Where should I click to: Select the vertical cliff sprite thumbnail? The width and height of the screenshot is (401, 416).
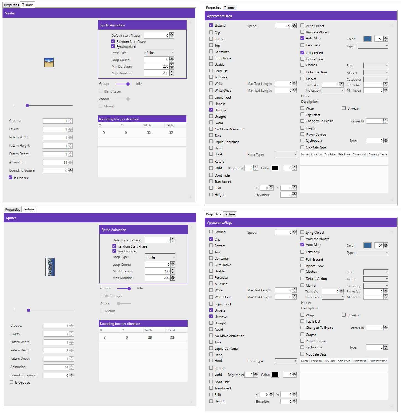pos(50,267)
